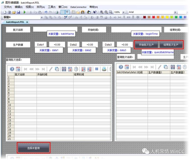Close the batchReport.PDL tab
191x160 pixels.
tap(27, 22)
